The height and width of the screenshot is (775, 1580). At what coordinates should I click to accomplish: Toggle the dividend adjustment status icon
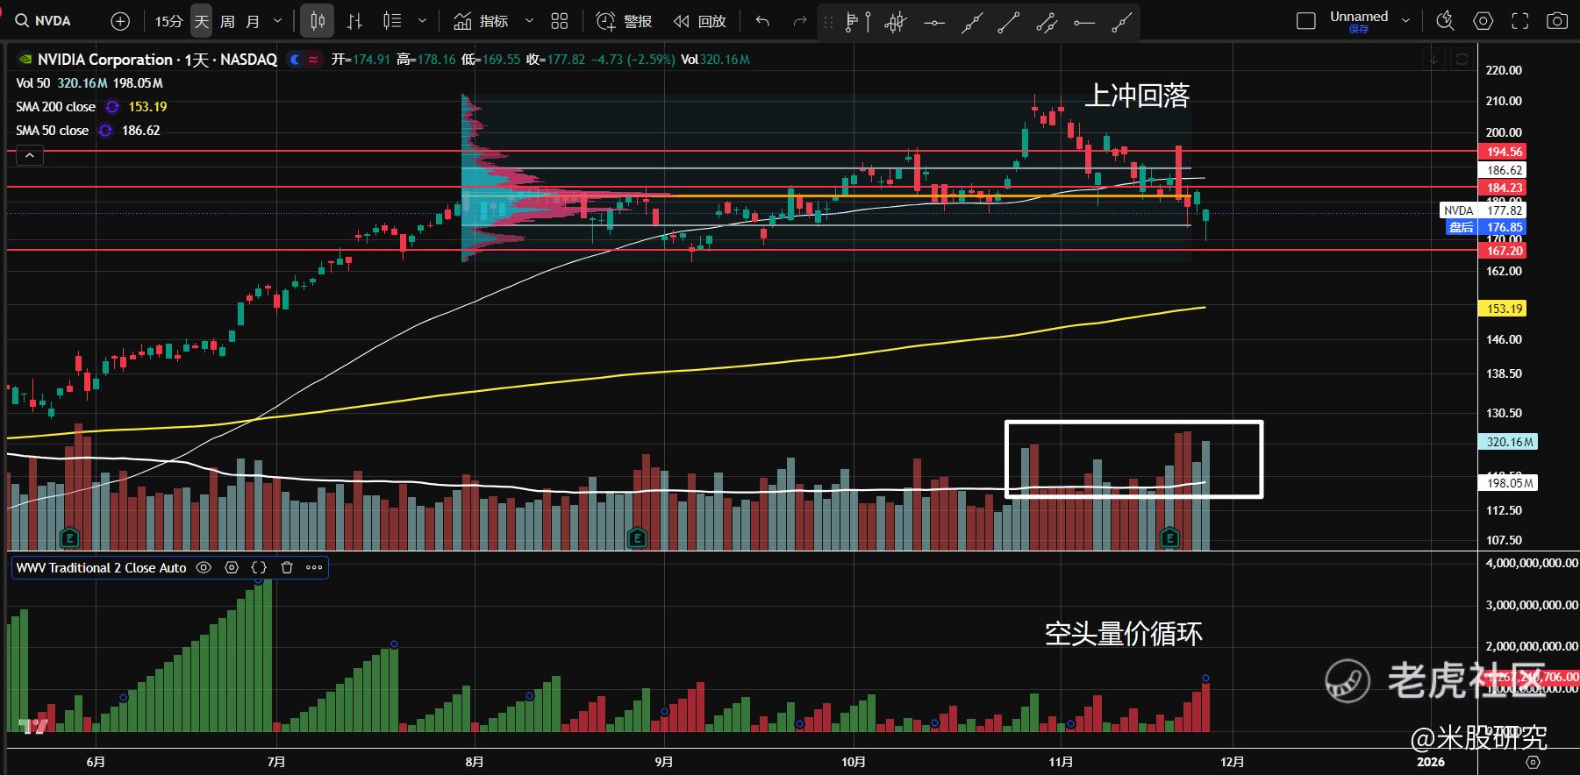313,60
